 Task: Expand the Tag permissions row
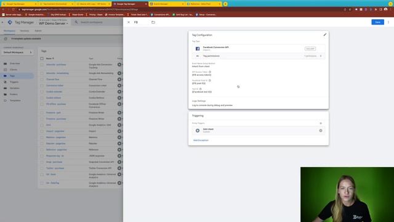pyautogui.click(x=259, y=56)
